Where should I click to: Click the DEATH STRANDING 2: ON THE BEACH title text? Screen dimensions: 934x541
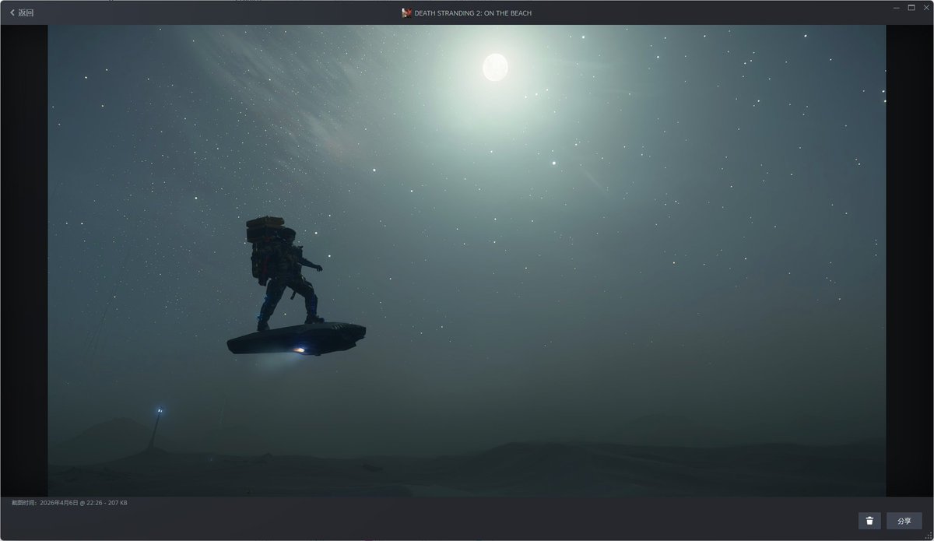473,13
